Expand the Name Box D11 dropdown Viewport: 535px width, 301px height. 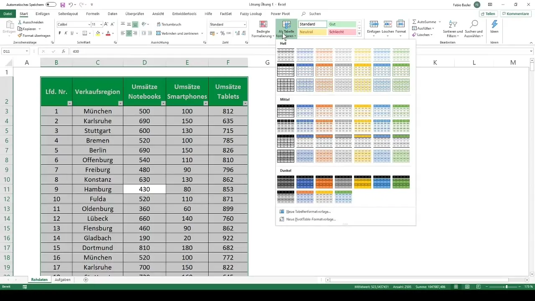[27, 51]
